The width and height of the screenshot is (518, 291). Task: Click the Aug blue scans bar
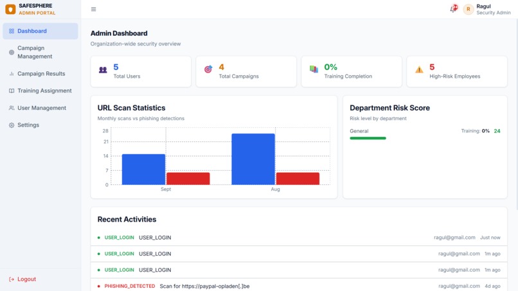pos(253,159)
